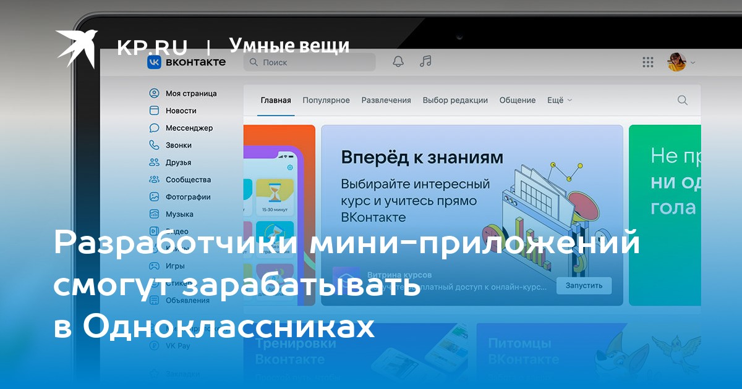The width and height of the screenshot is (742, 389).
Task: Open the Тренировки Вконтакте card
Action: coord(357,356)
